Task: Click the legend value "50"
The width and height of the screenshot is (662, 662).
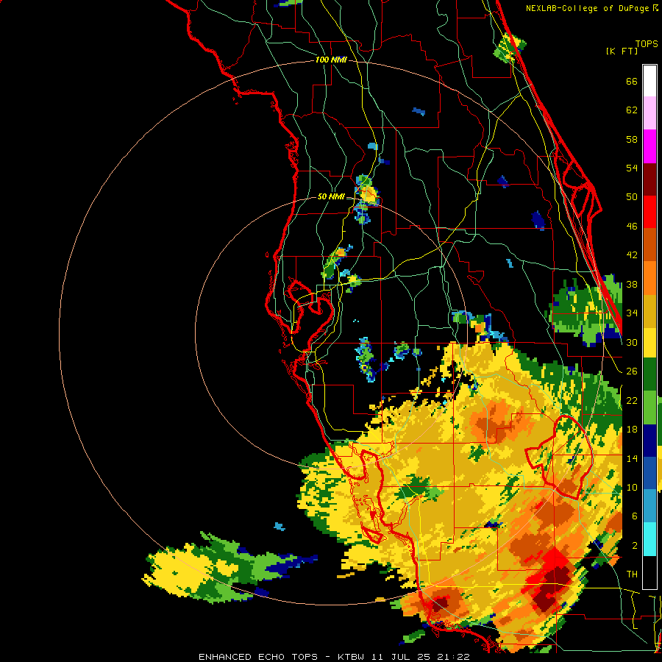Action: tap(632, 196)
